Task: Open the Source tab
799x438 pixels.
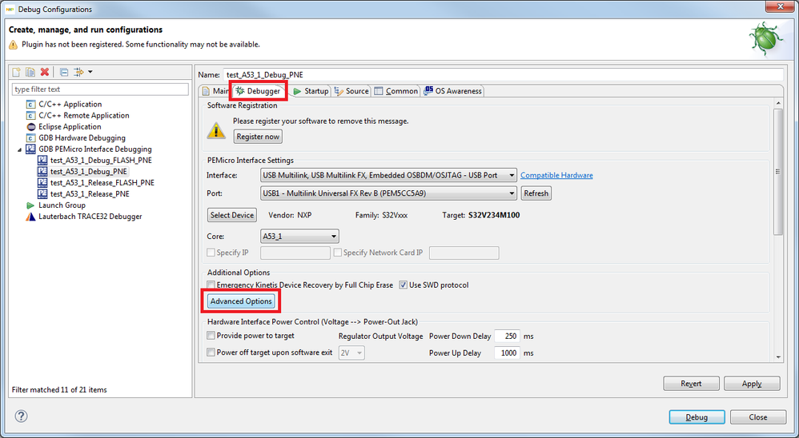Action: point(351,91)
